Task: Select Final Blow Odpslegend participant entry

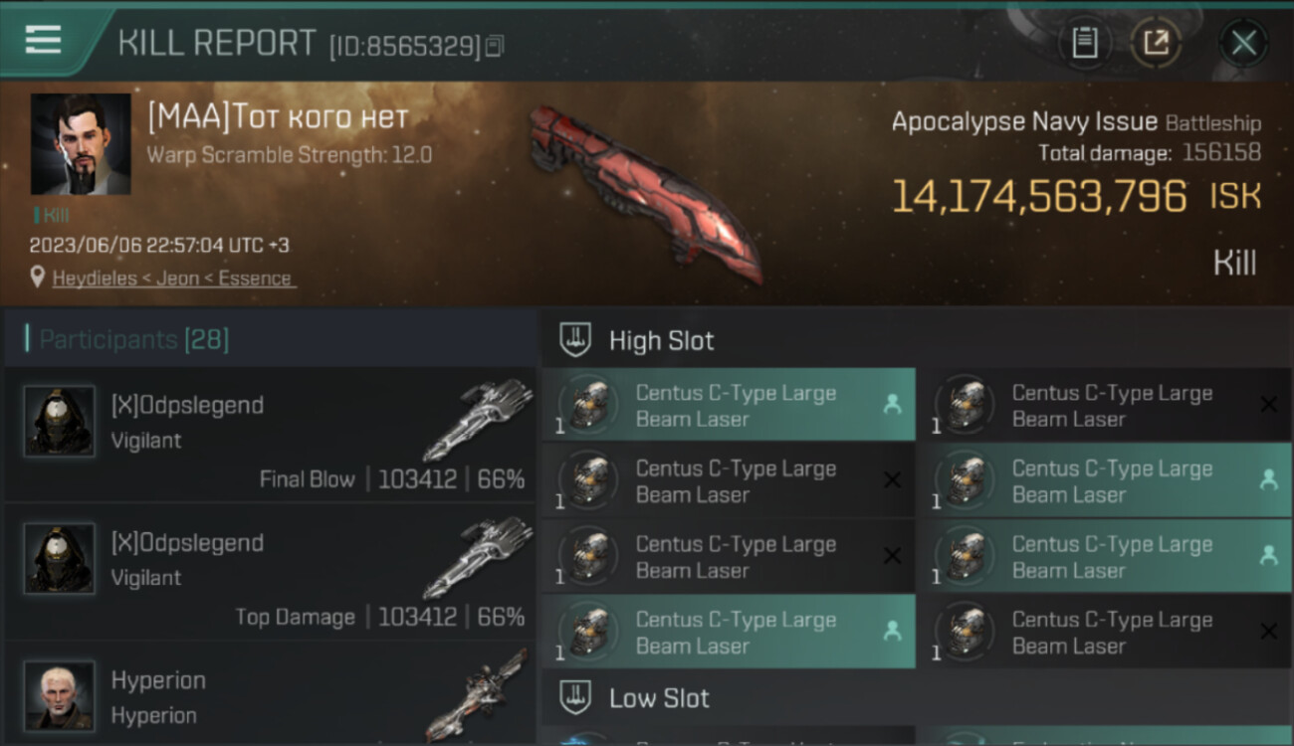Action: 271,436
